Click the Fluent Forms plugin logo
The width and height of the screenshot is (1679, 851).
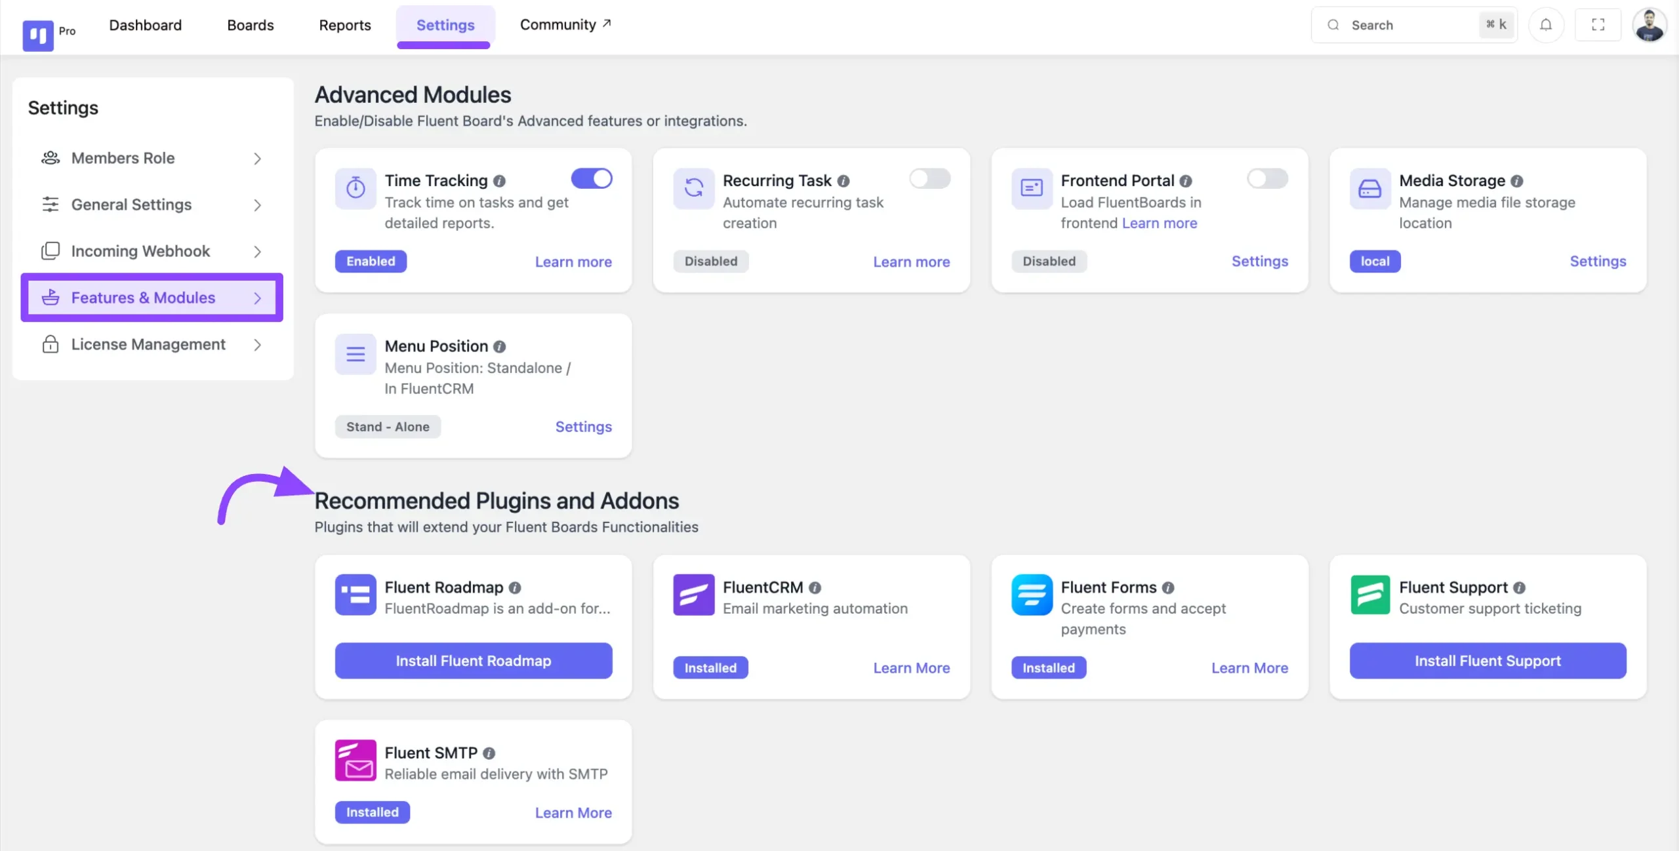(1032, 595)
